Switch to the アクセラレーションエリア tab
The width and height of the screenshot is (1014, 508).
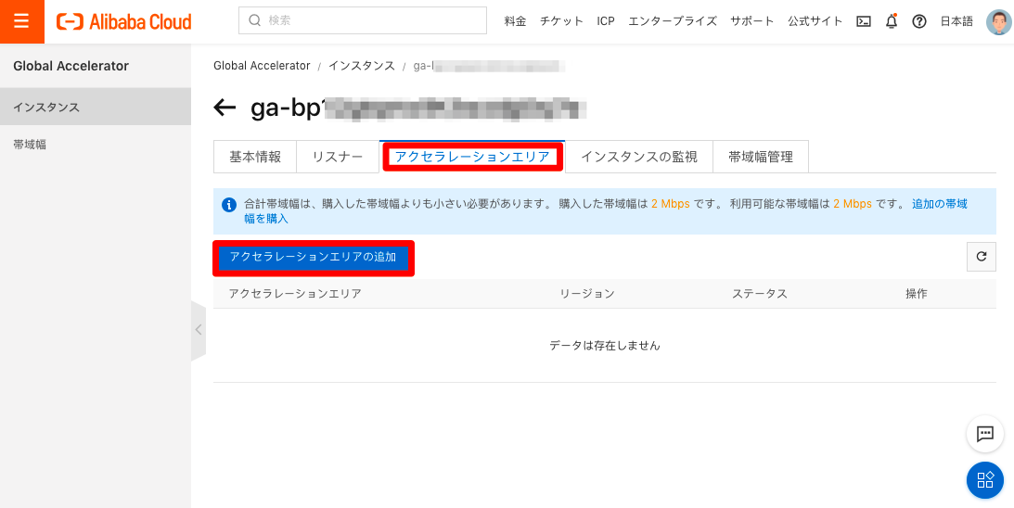(x=472, y=157)
